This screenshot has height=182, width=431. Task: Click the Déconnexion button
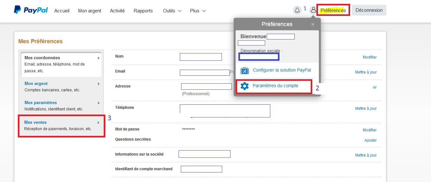[369, 10]
